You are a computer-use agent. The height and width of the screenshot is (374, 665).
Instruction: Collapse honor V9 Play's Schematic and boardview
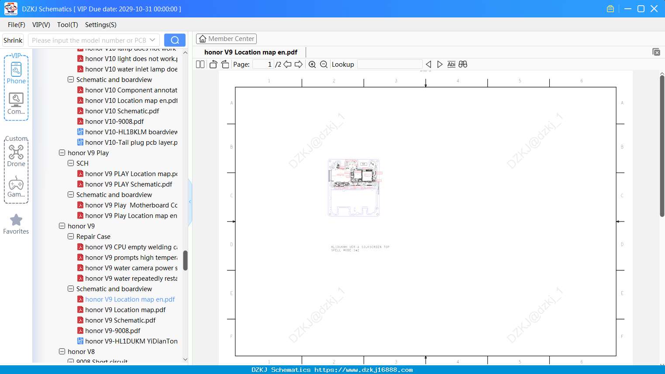point(71,195)
